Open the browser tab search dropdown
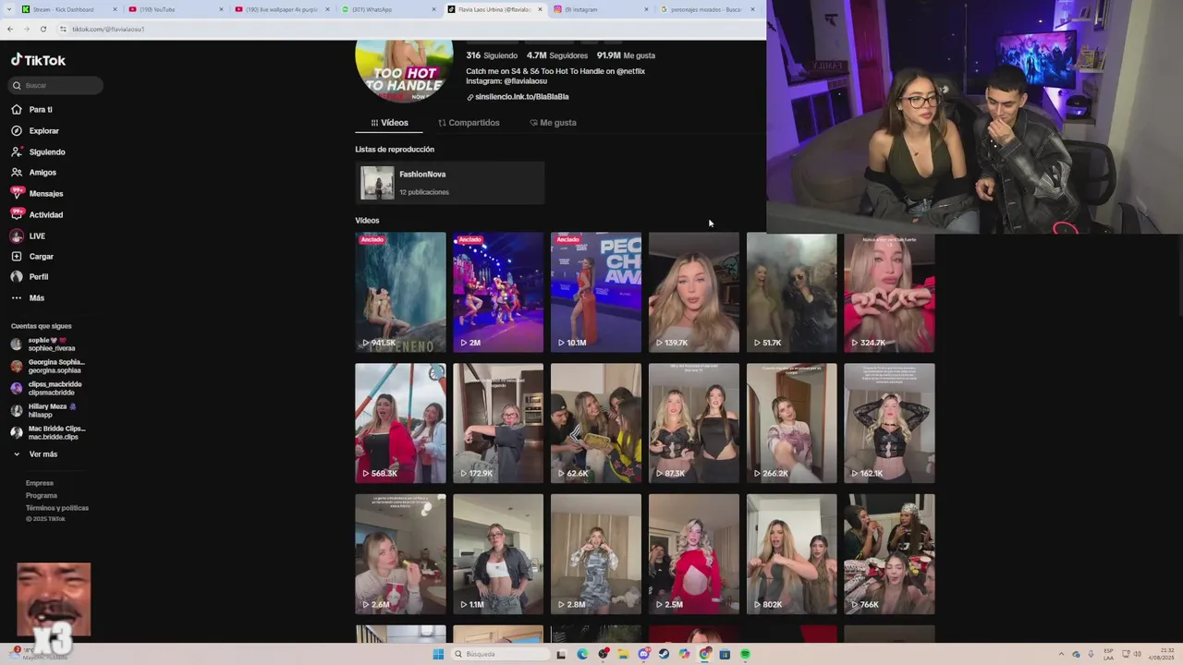This screenshot has height=665, width=1183. (x=7, y=9)
